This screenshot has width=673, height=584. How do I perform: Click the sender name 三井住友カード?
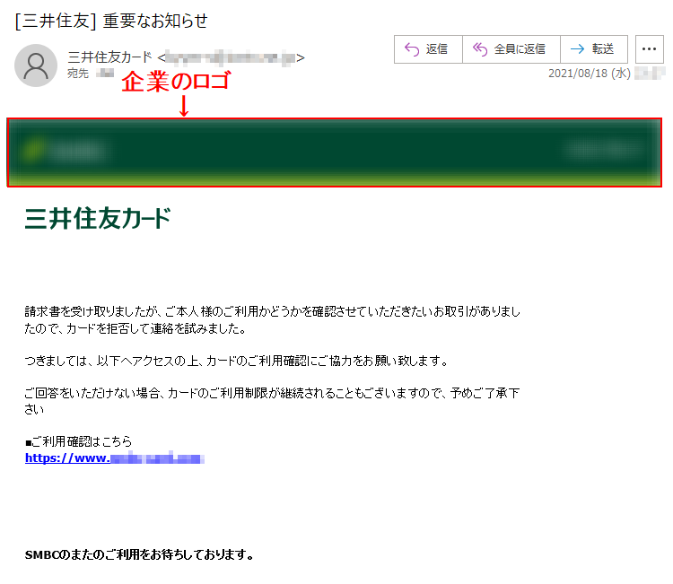(x=109, y=57)
